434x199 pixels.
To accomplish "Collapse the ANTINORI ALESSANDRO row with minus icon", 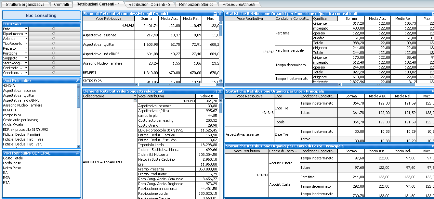I will (135, 101).
